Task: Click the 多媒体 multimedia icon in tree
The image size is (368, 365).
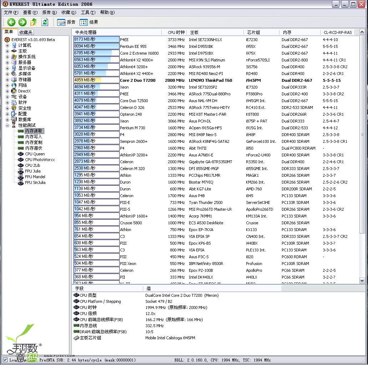Action: [14, 74]
